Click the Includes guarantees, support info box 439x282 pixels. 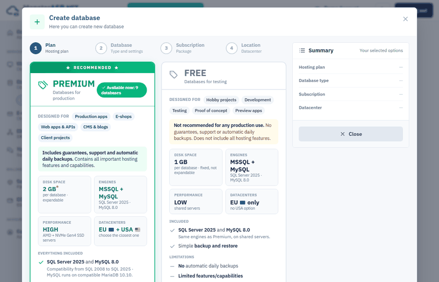pyautogui.click(x=92, y=159)
